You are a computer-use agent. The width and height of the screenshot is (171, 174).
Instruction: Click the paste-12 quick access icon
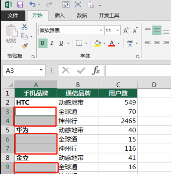coord(91,5)
